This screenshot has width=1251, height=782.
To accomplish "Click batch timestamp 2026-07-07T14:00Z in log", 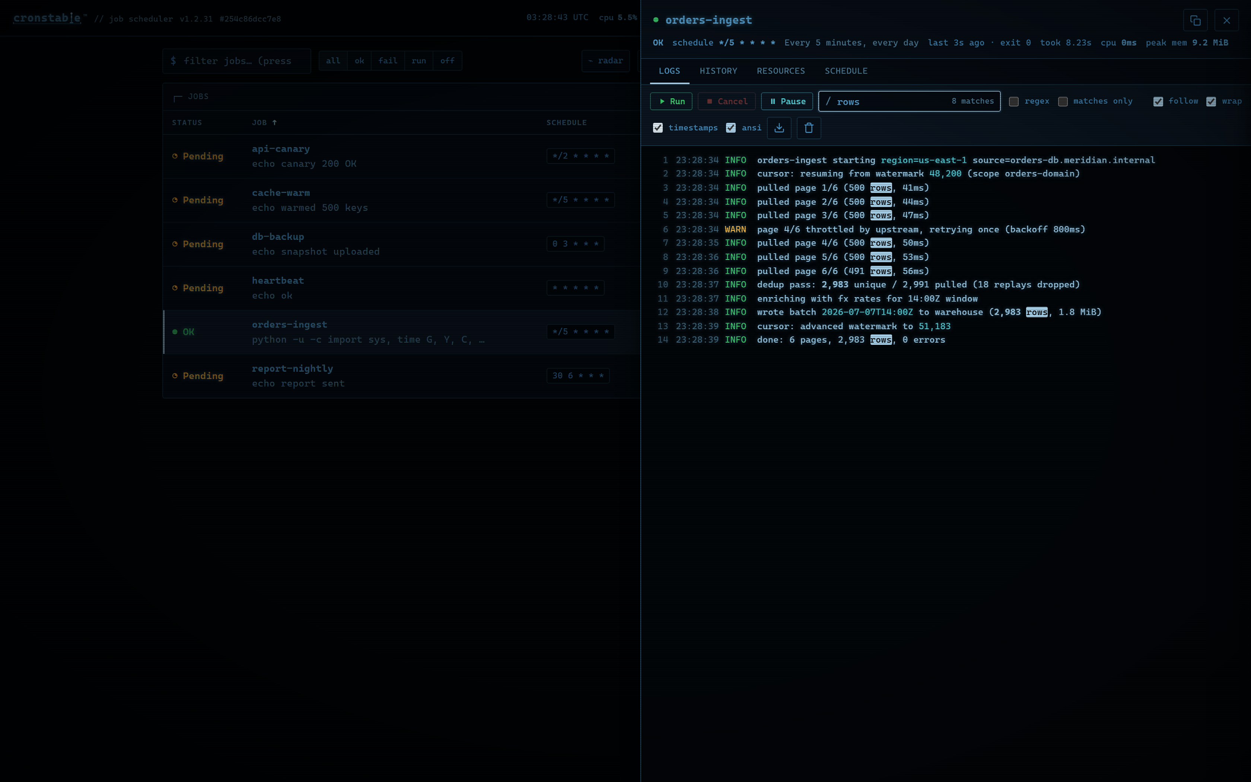I will 868,312.
